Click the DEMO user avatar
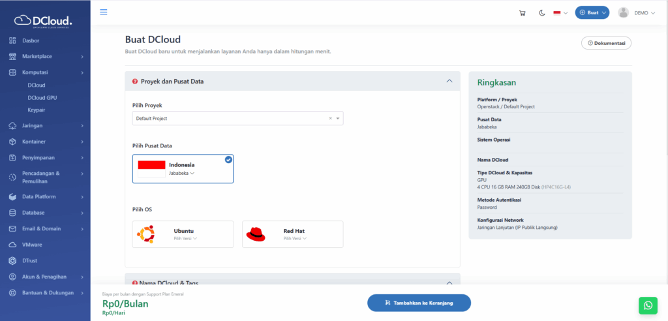 pos(623,12)
